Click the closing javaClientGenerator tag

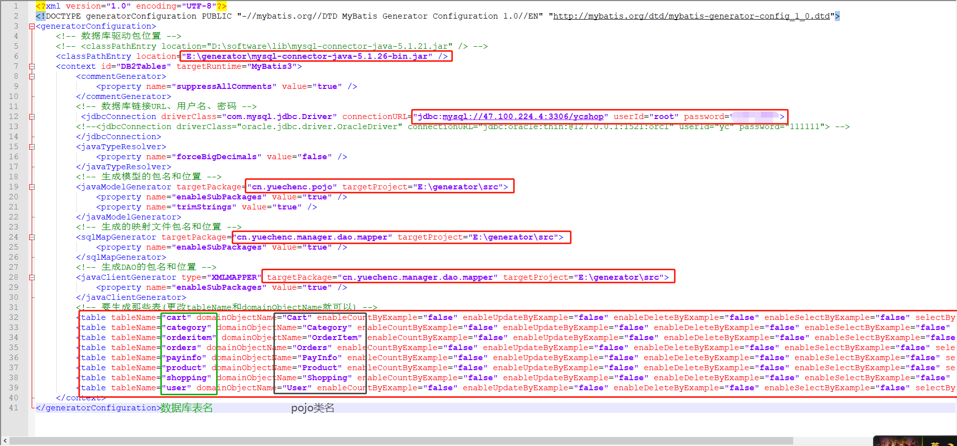tap(131, 297)
